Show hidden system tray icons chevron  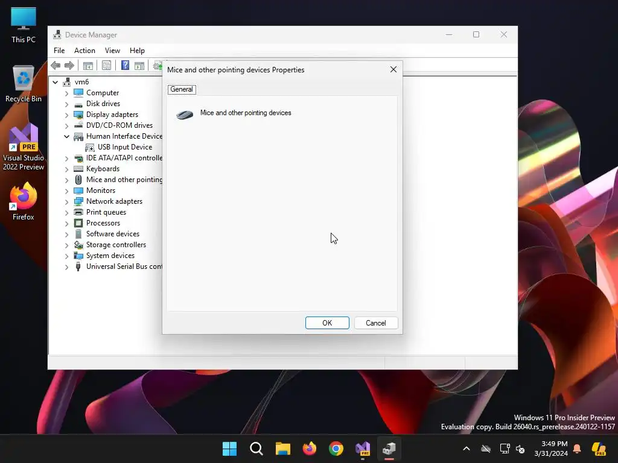click(x=467, y=449)
